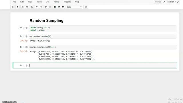Click into the import numpy code cell
Screen dimensions: 183x103
[x=102, y=29]
